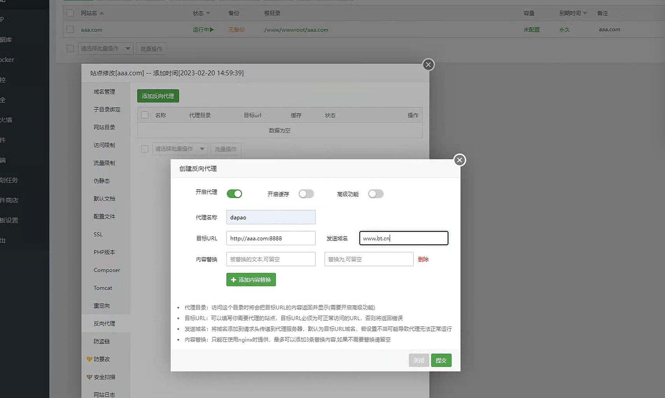Click the 运行中 status of aaa.com
The image size is (665, 398).
(x=203, y=30)
